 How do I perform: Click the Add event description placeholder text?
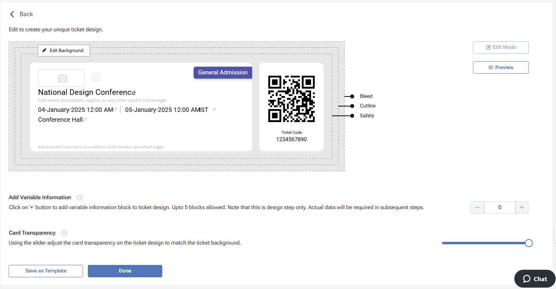pyautogui.click(x=102, y=100)
